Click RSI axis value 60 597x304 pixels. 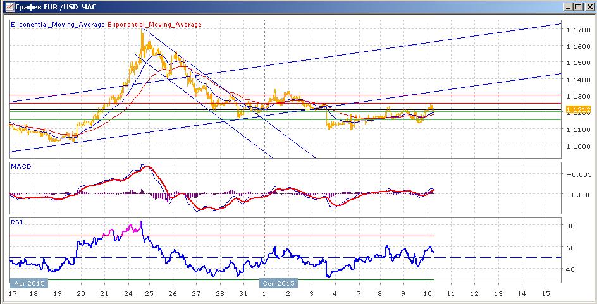pyautogui.click(x=570, y=248)
